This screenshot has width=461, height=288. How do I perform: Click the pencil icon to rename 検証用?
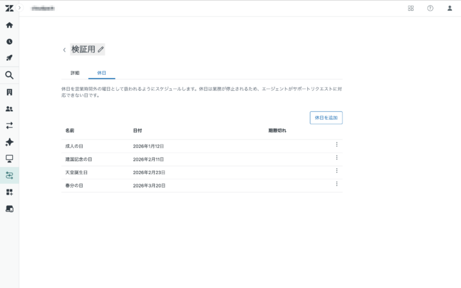click(x=101, y=49)
